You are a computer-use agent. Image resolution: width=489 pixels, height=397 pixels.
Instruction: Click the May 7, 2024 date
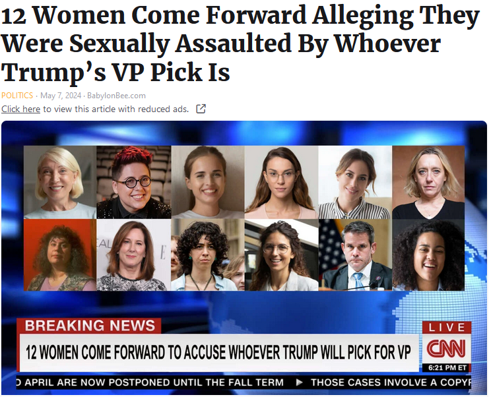pos(61,96)
